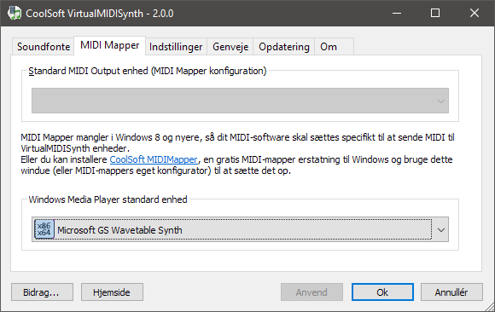Open the Opdatering tab
The width and height of the screenshot is (495, 312).
(284, 47)
